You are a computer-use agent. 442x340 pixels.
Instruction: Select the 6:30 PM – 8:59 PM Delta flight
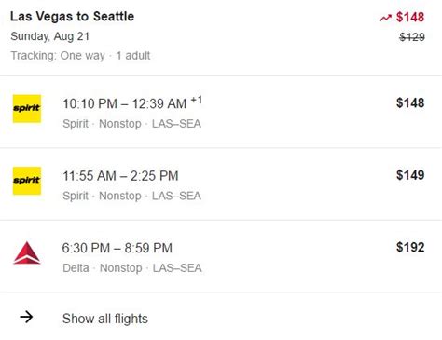coord(221,256)
